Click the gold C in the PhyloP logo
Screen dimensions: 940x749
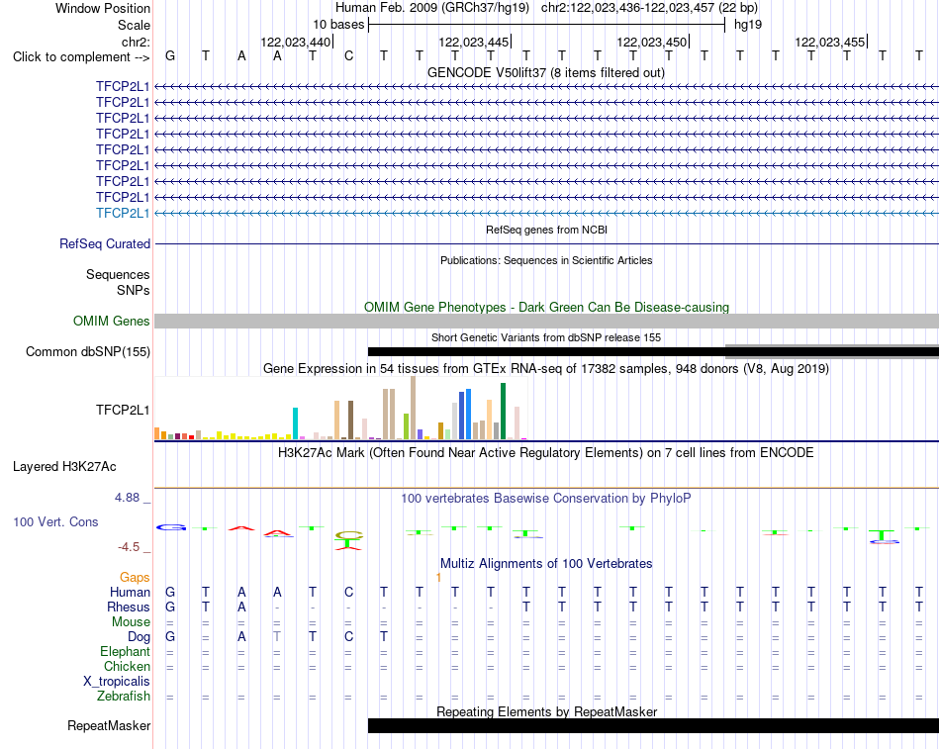[x=349, y=535]
